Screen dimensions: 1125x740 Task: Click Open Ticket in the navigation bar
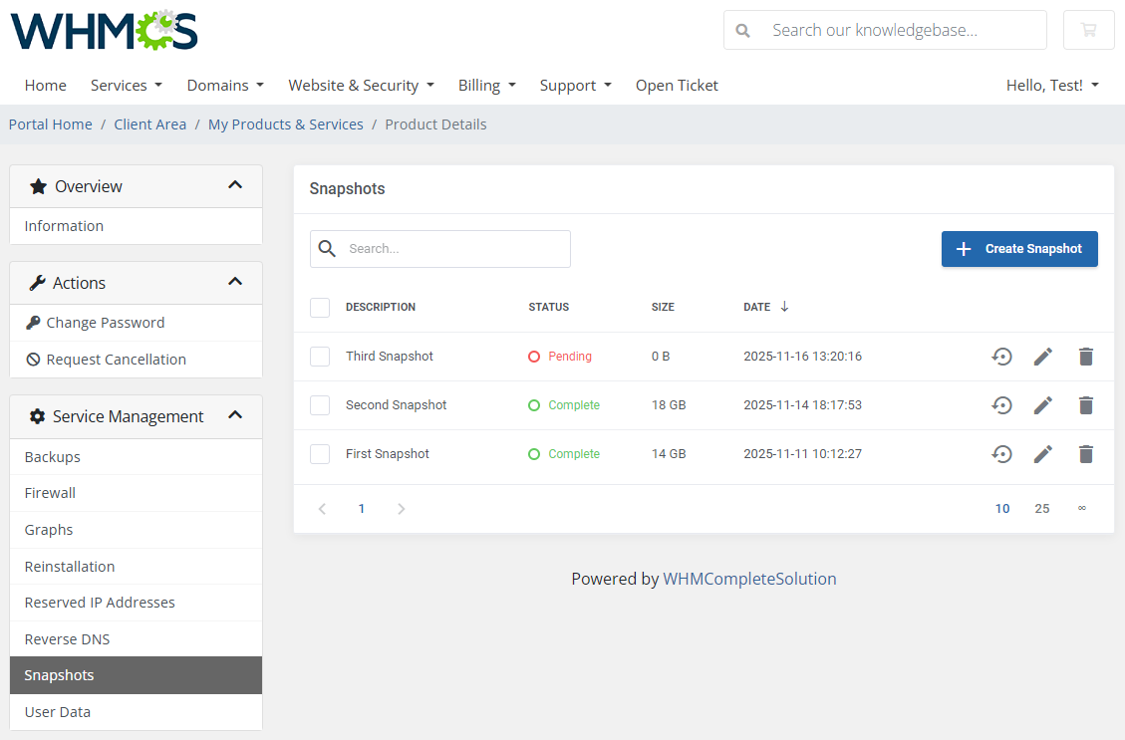coord(677,86)
